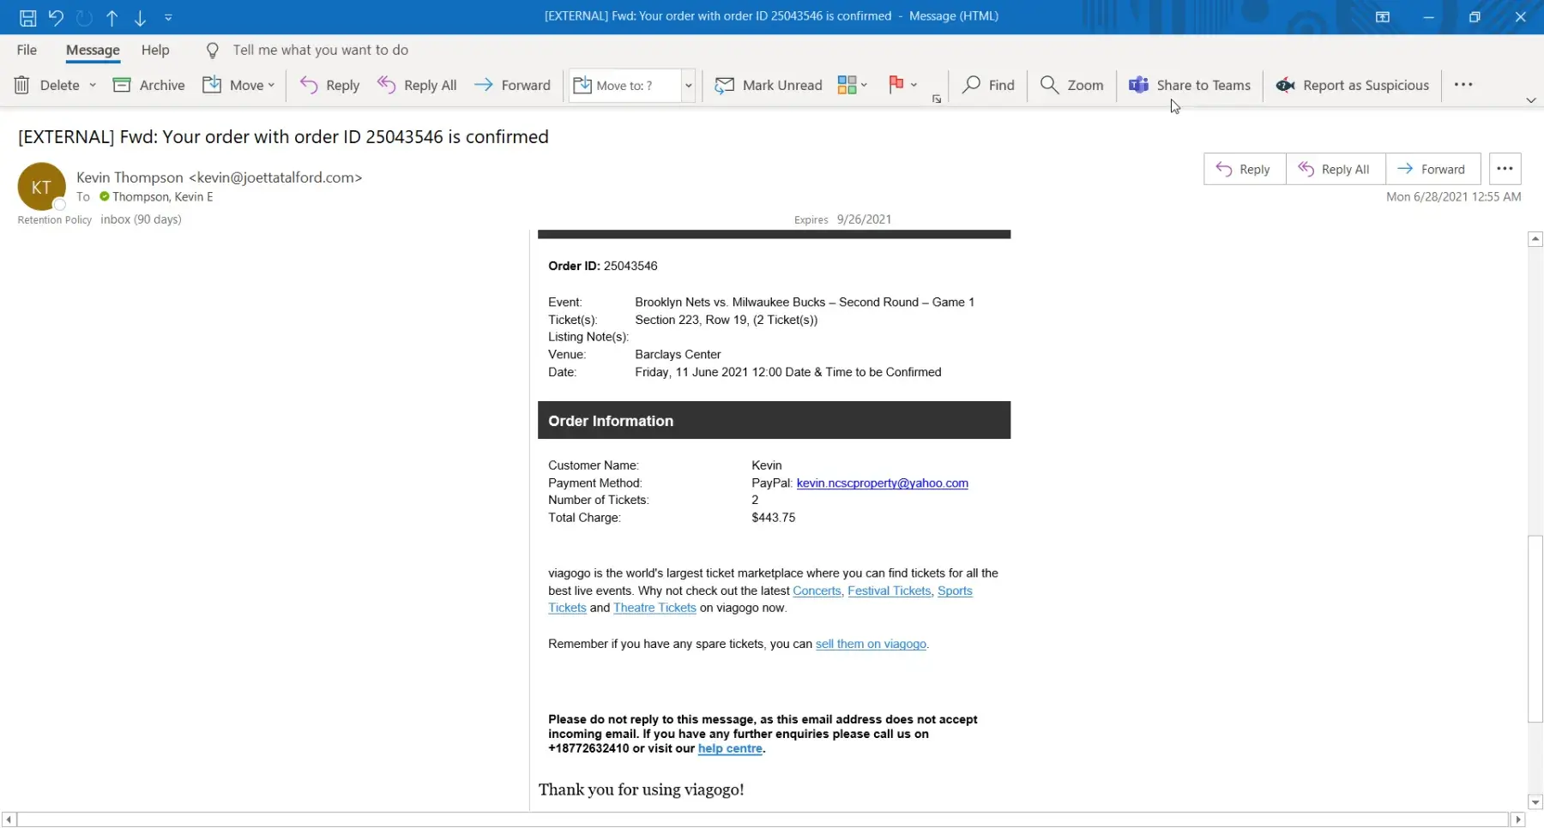This screenshot has height=828, width=1544.
Task: Open the File menu
Action: [27, 50]
